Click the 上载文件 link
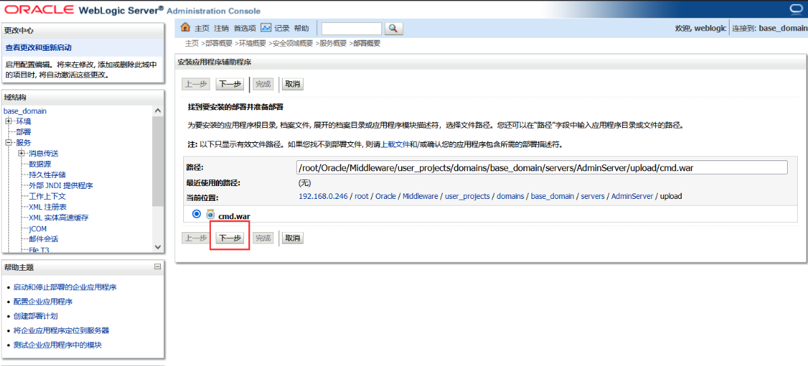The width and height of the screenshot is (808, 366). [395, 145]
